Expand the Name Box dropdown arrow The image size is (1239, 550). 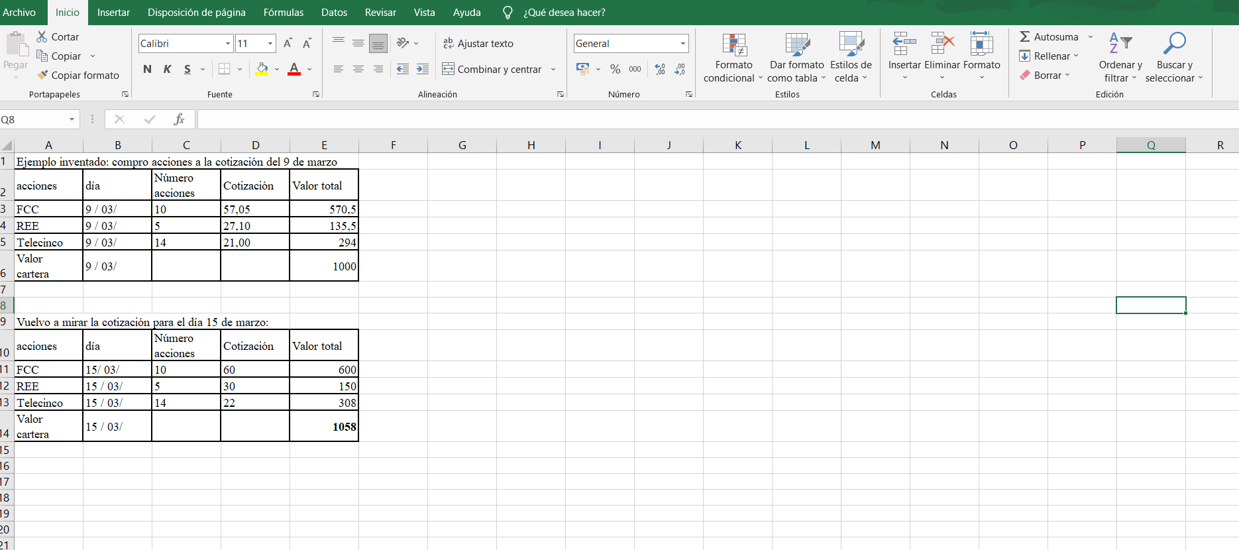[x=72, y=119]
